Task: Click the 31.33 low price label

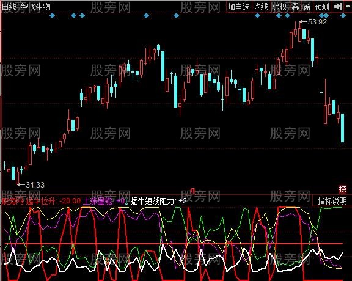Action: point(35,185)
